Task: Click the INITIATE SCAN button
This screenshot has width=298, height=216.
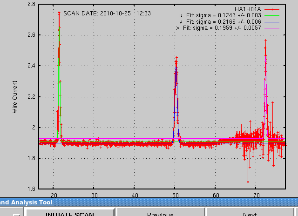Action: pos(70,212)
